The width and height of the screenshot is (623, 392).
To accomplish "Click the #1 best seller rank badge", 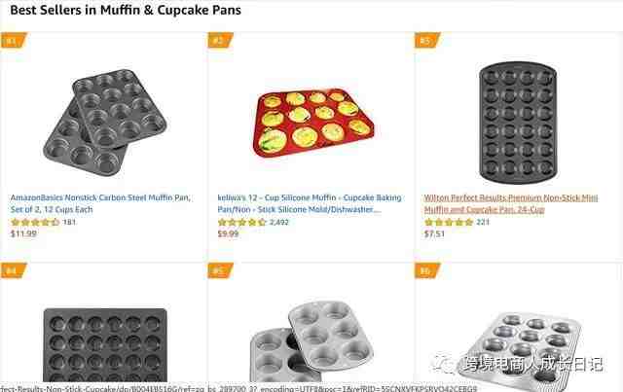I will pos(13,40).
